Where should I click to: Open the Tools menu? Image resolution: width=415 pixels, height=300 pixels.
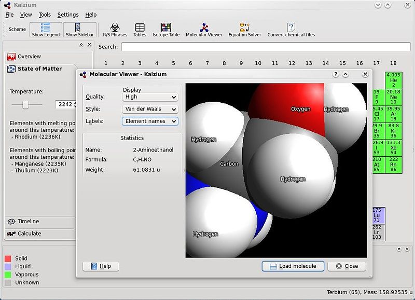pyautogui.click(x=45, y=15)
